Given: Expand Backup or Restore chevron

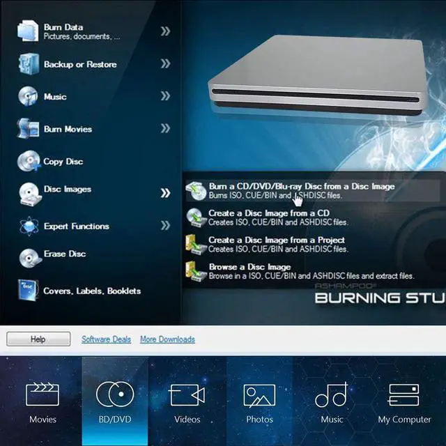Looking at the screenshot, I should click(165, 64).
